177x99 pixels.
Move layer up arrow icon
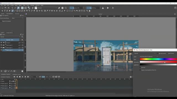coord(11,71)
